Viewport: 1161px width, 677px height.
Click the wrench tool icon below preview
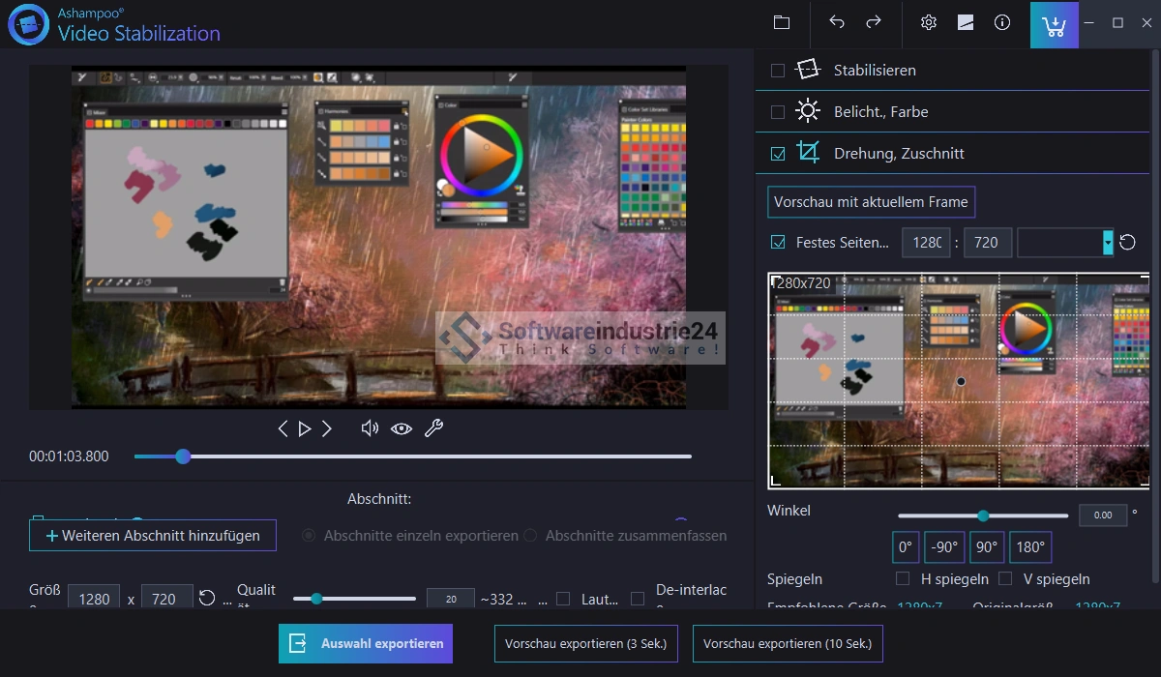433,428
